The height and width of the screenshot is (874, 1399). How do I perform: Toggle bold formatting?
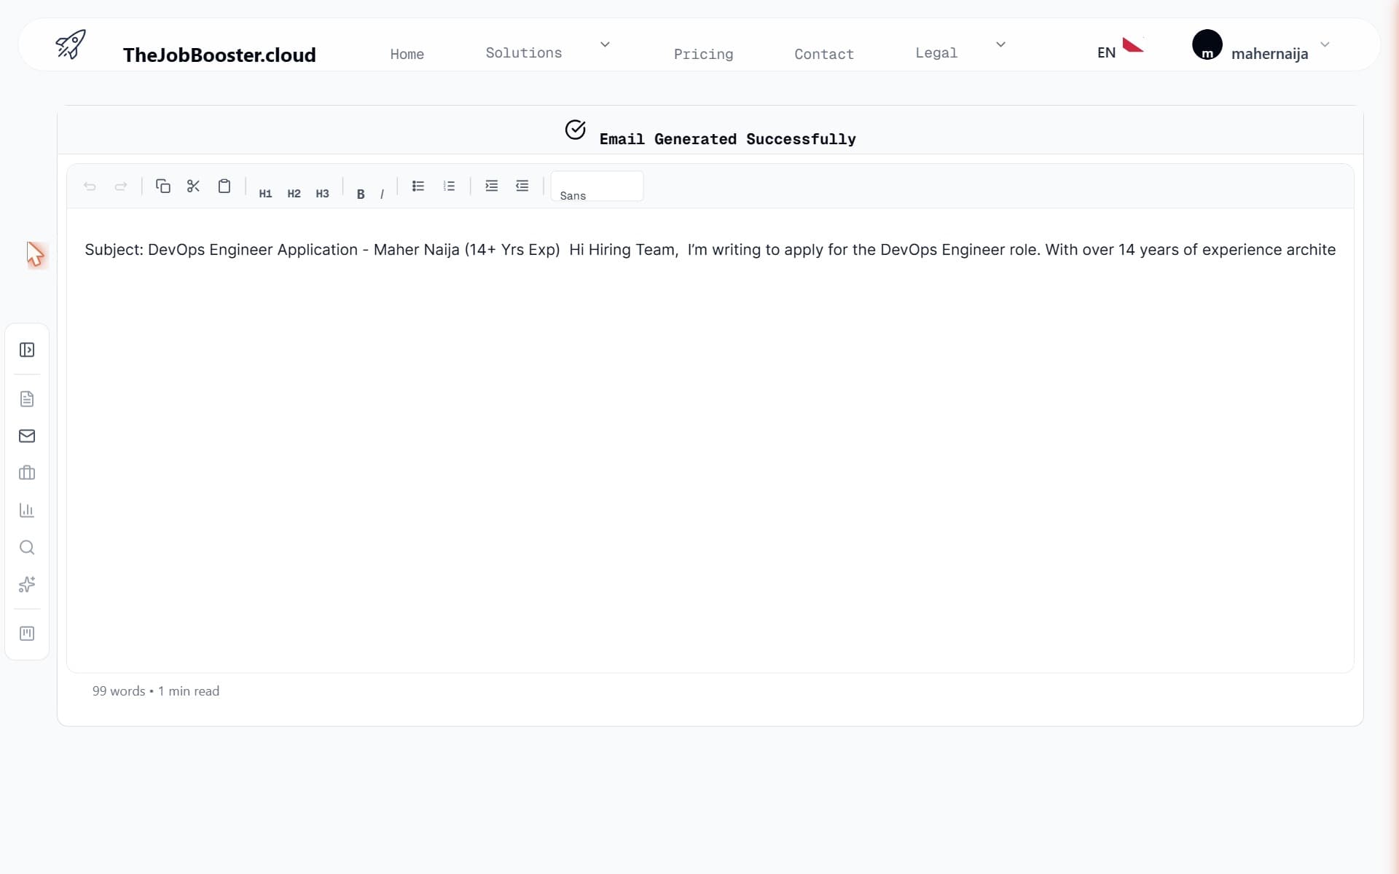click(x=361, y=194)
